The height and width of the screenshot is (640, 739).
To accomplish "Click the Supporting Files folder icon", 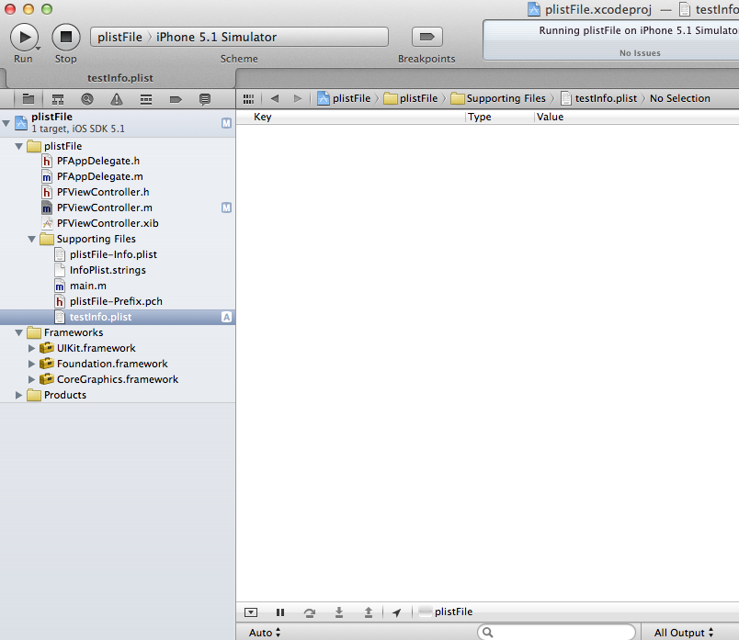I will 47,240.
